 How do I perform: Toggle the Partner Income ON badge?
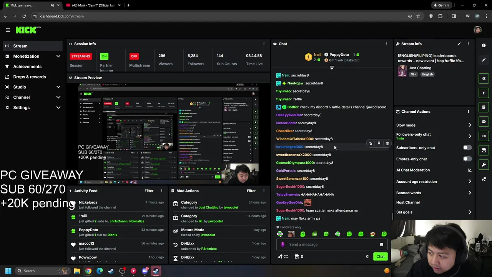(104, 56)
